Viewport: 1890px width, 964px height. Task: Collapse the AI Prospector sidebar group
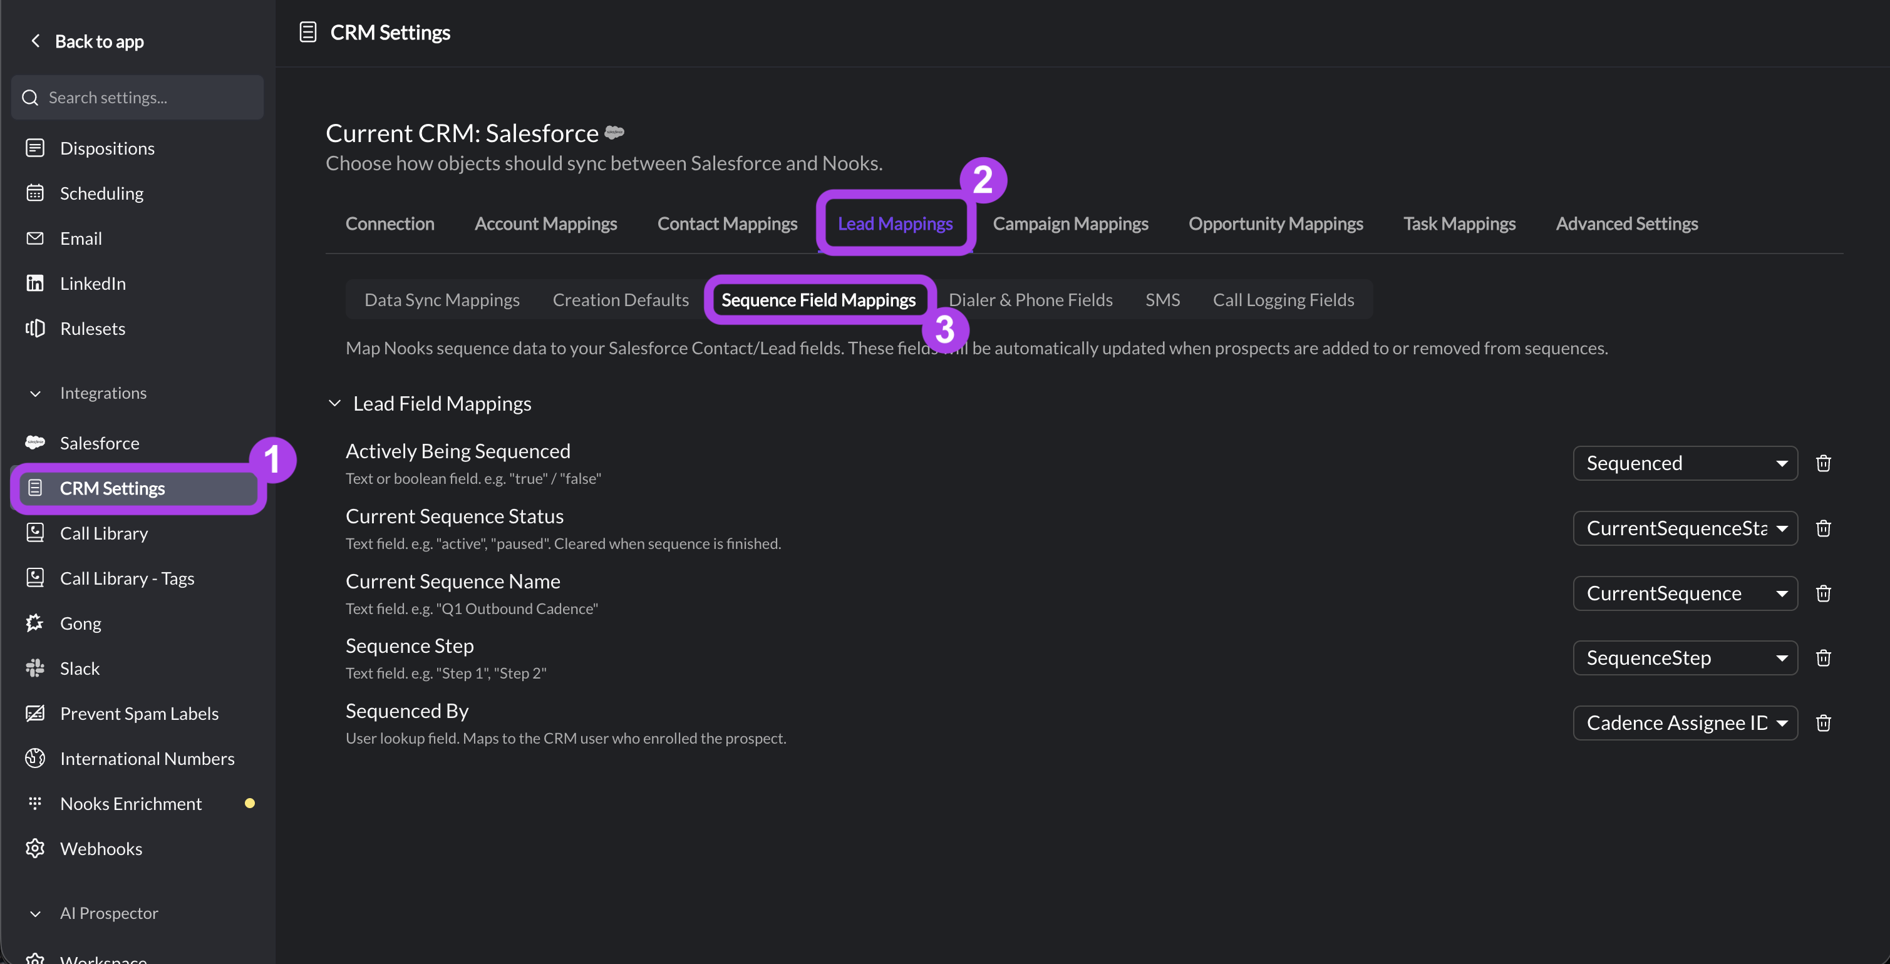(x=35, y=913)
